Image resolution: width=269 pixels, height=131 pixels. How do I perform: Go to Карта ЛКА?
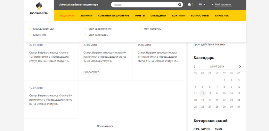pyautogui.click(x=222, y=16)
